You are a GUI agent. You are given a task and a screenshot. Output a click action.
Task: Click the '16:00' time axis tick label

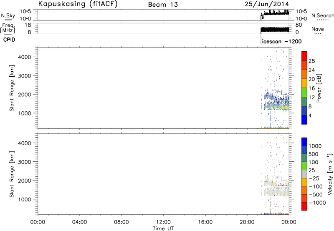point(205,222)
